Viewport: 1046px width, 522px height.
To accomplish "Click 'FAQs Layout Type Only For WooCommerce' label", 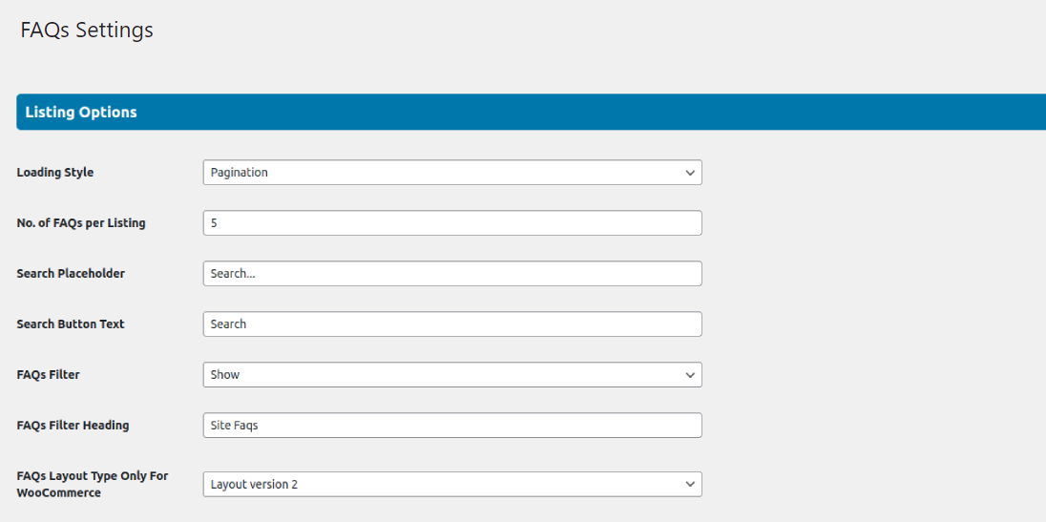I will pos(92,484).
